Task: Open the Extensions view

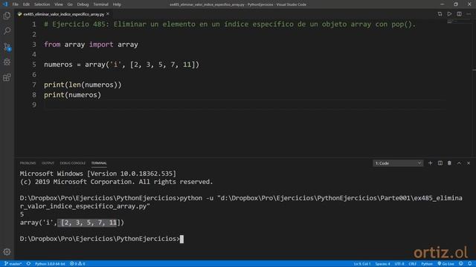Action: click(x=7, y=77)
